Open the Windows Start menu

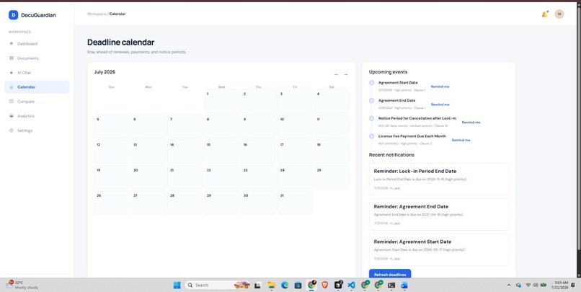[x=177, y=285]
